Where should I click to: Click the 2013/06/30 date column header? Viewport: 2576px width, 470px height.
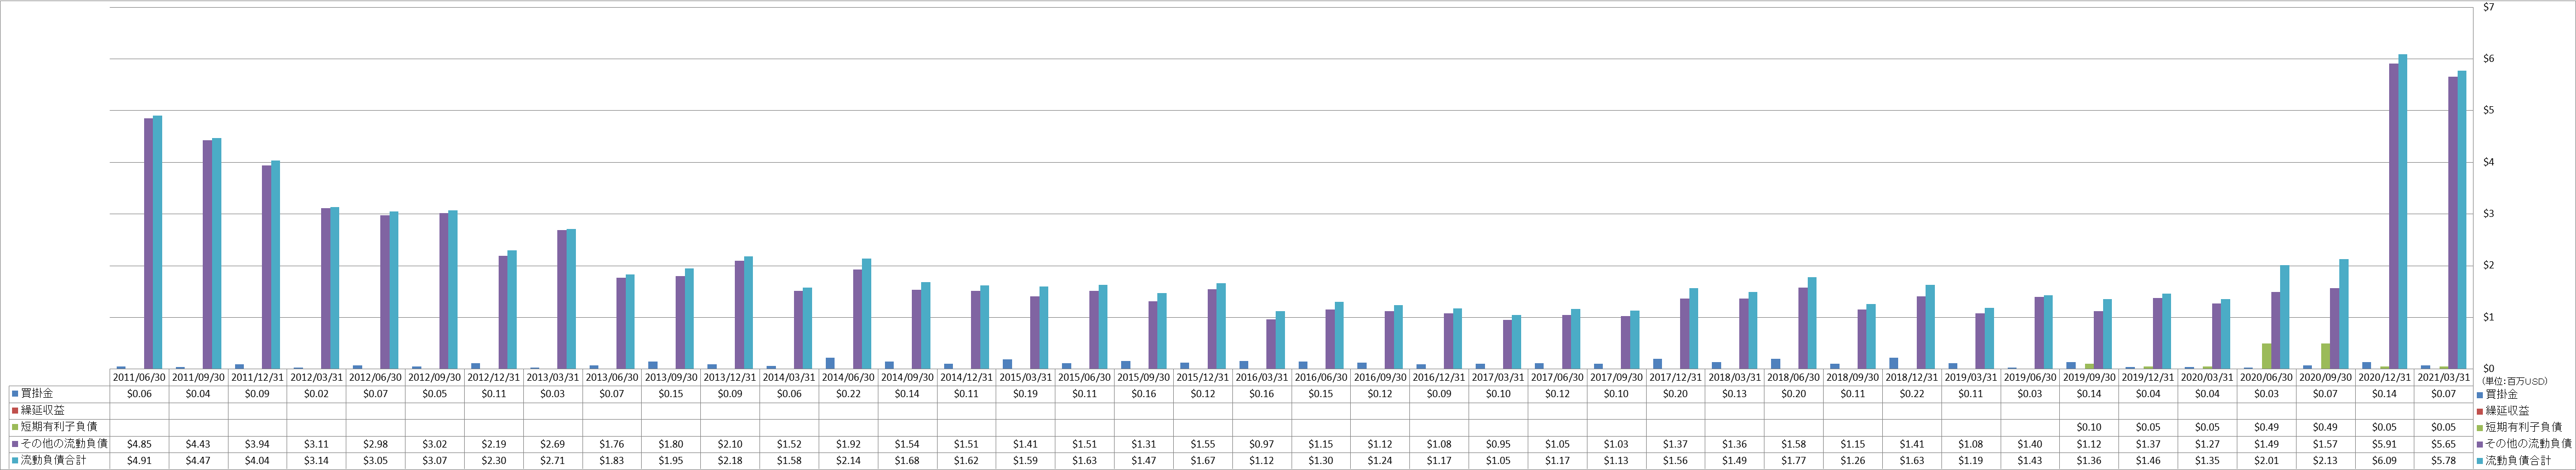click(x=611, y=378)
